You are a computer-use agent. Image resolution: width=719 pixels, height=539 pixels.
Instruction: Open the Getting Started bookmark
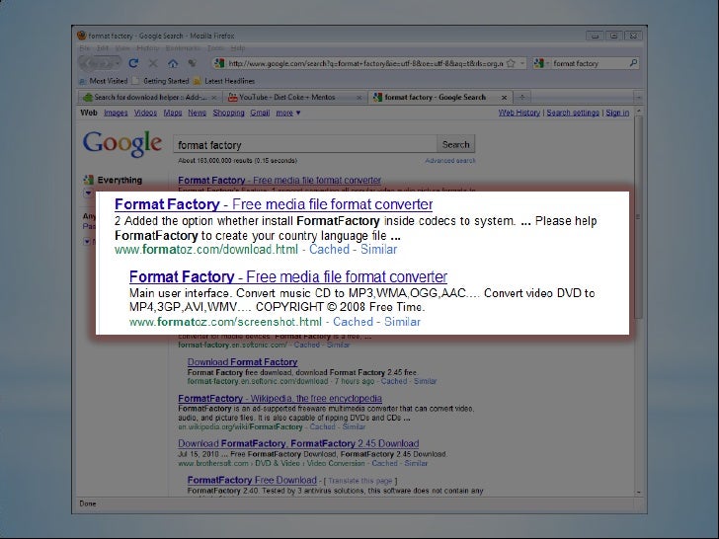(x=160, y=81)
